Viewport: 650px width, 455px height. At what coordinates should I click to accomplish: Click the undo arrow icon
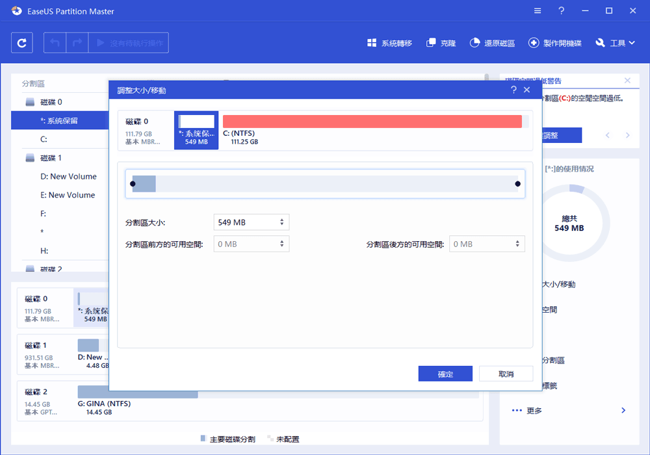point(55,42)
